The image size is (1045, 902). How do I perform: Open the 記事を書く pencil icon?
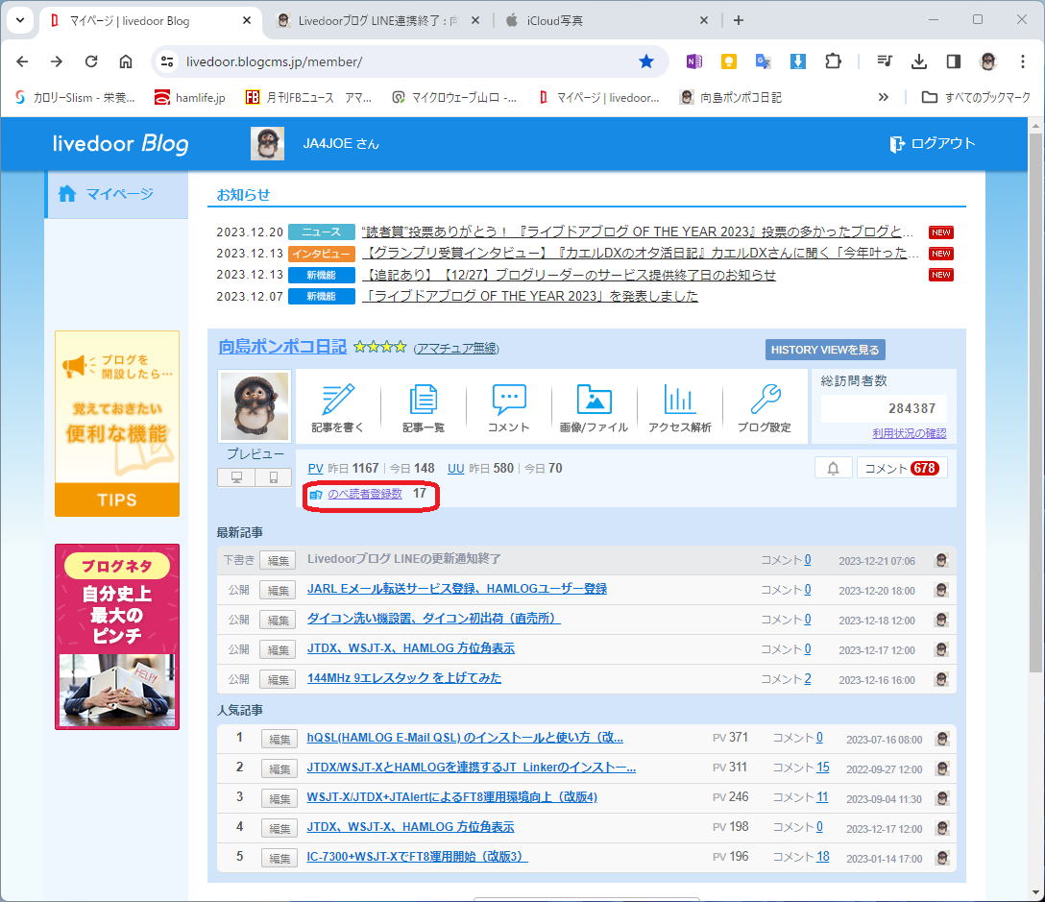pyautogui.click(x=338, y=400)
